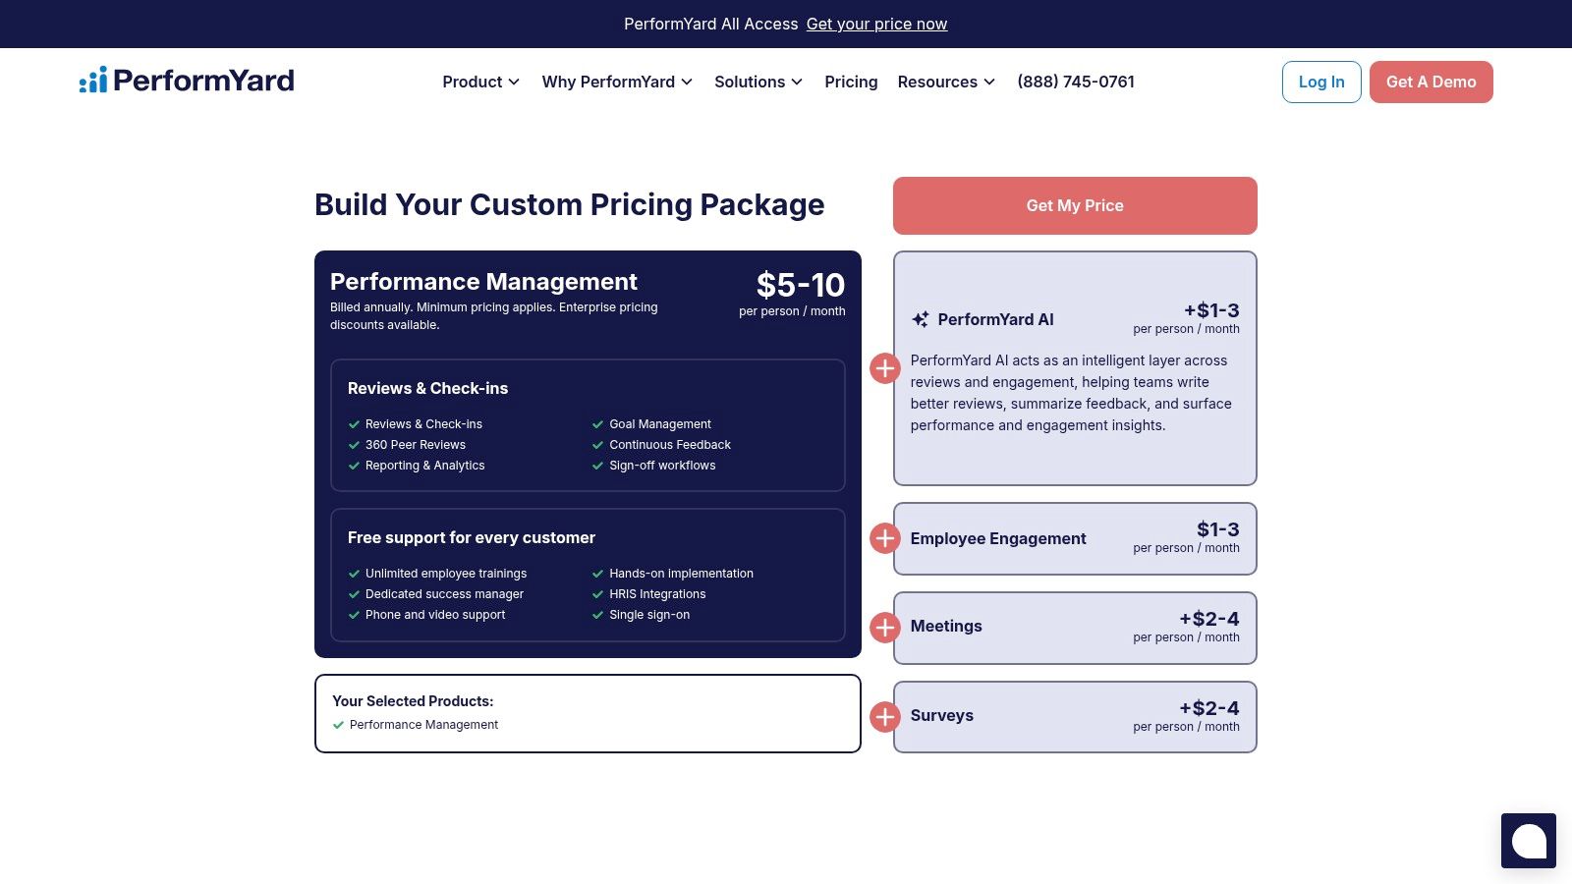This screenshot has width=1572, height=884.
Task: Toggle Meetings into your package
Action: pyautogui.click(x=884, y=628)
